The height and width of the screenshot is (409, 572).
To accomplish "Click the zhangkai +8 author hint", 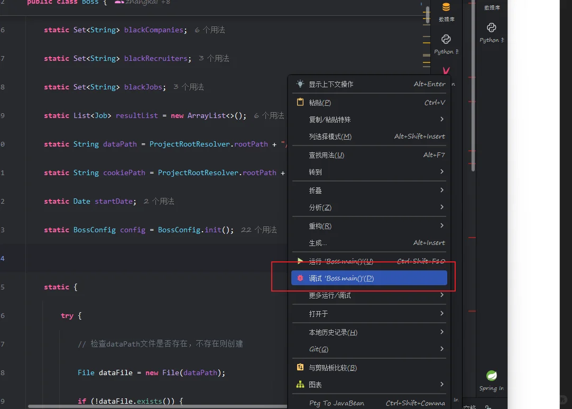I will click(147, 2).
